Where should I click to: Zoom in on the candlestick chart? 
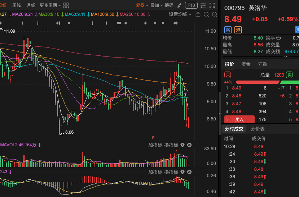[206, 14]
